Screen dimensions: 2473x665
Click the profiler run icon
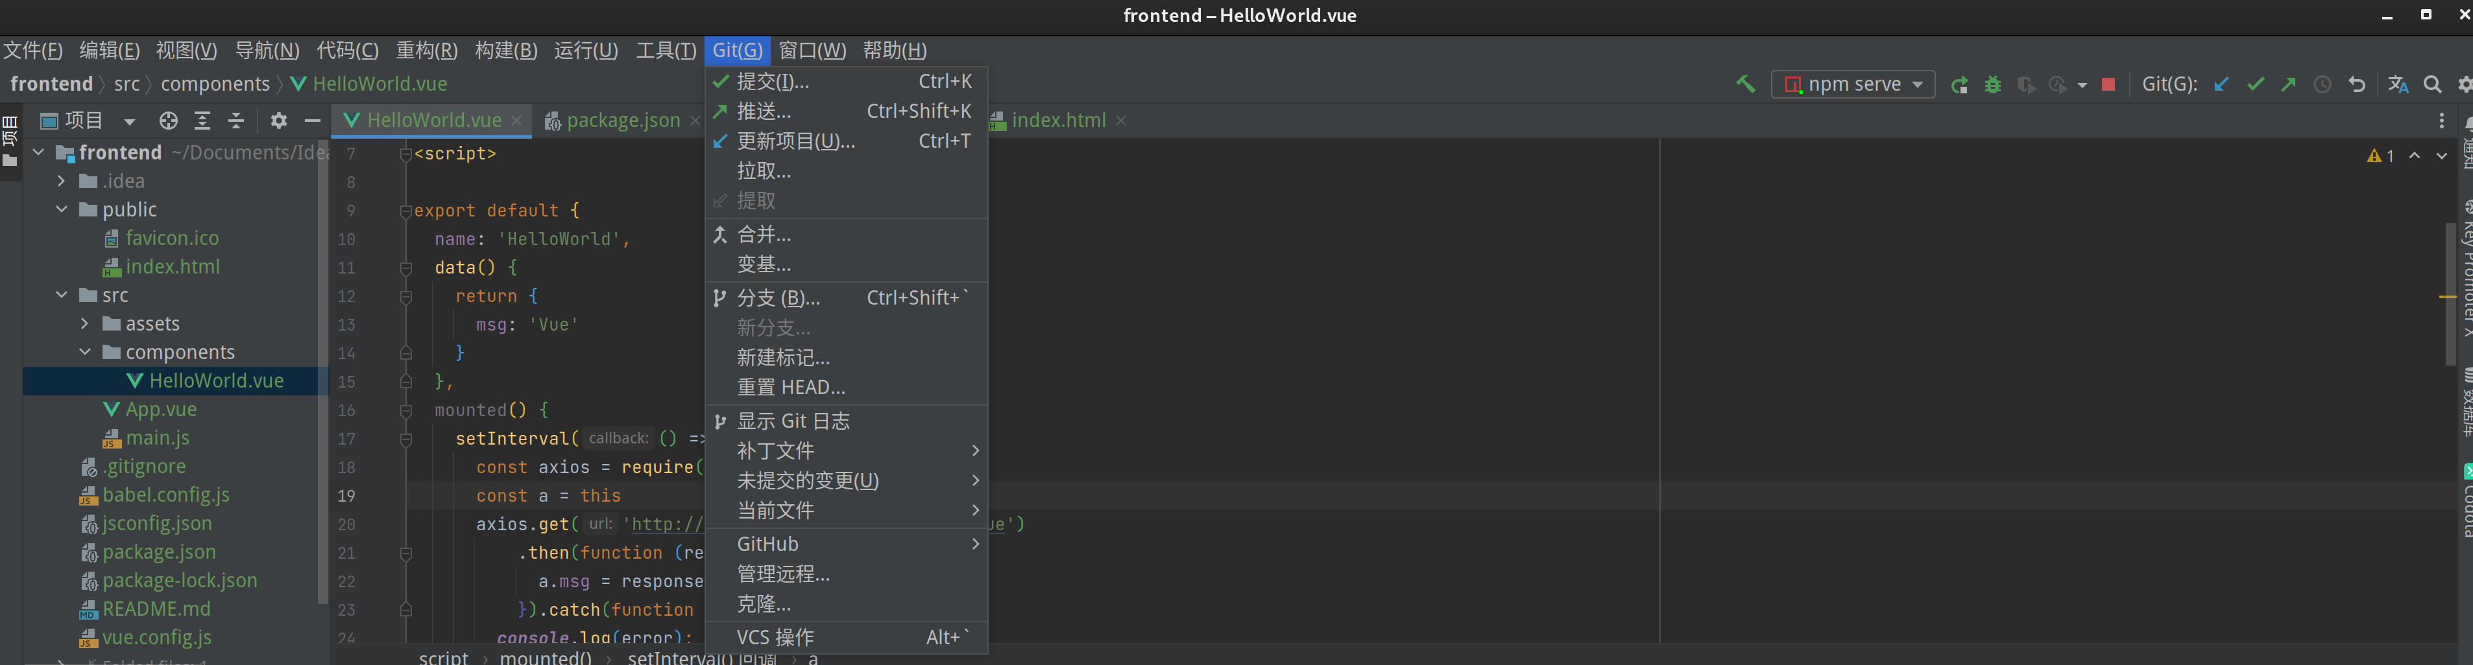pos(2057,84)
